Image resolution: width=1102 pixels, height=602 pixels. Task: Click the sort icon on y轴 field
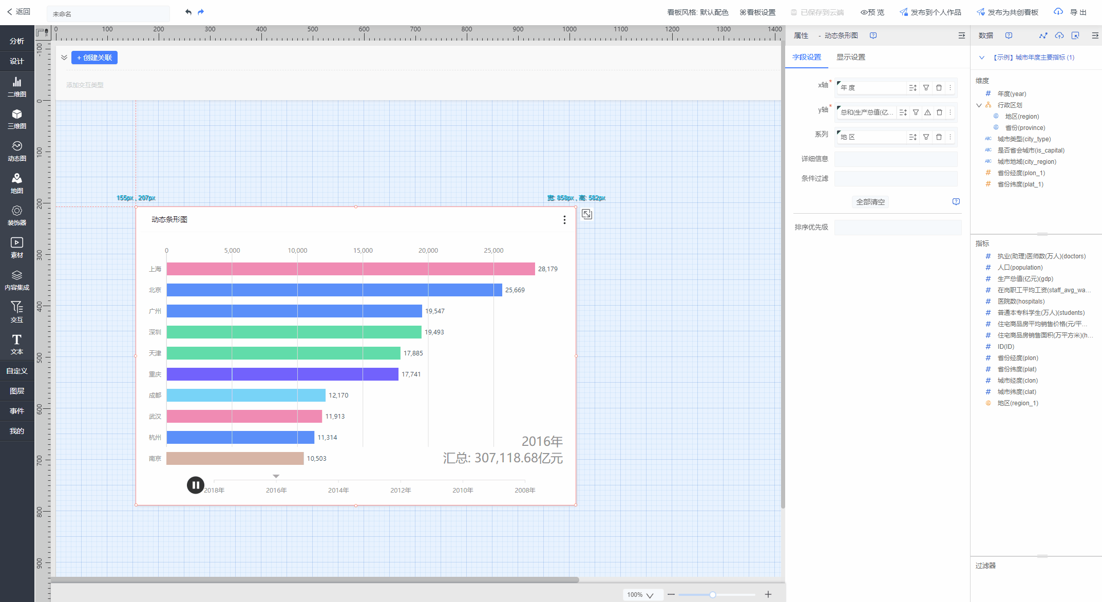pyautogui.click(x=903, y=112)
